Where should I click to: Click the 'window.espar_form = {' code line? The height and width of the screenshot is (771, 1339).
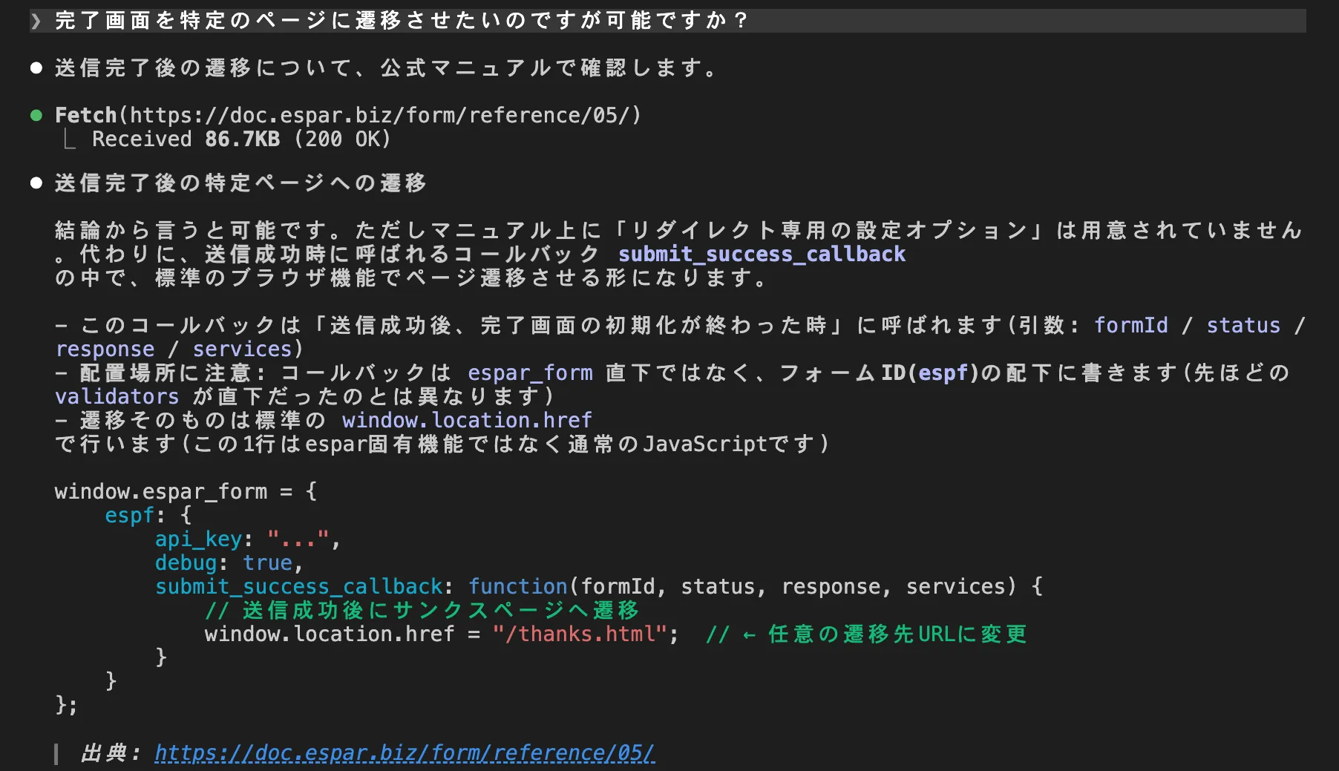click(186, 491)
